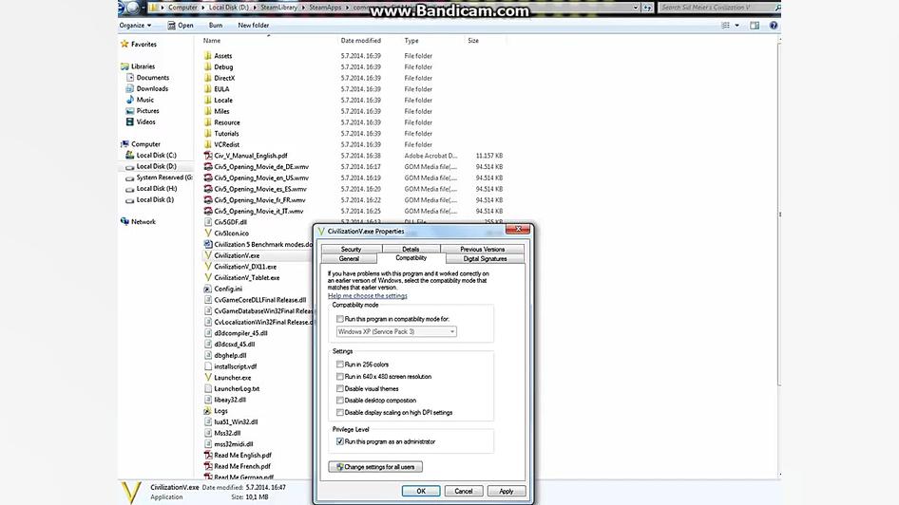Select the CivilizationV_DX11.exe icon
Viewport: 899px width, 505px height.
pos(207,266)
